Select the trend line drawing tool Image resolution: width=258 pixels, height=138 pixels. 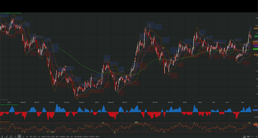[6, 136]
